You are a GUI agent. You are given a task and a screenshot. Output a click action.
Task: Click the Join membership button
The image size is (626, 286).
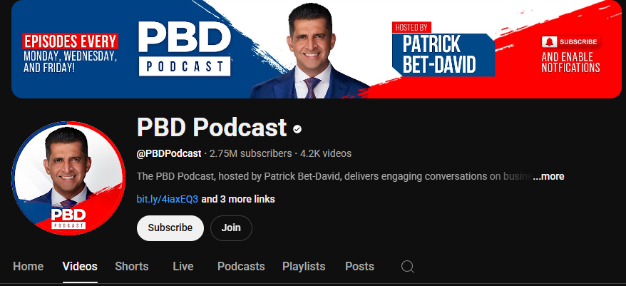[231, 228]
